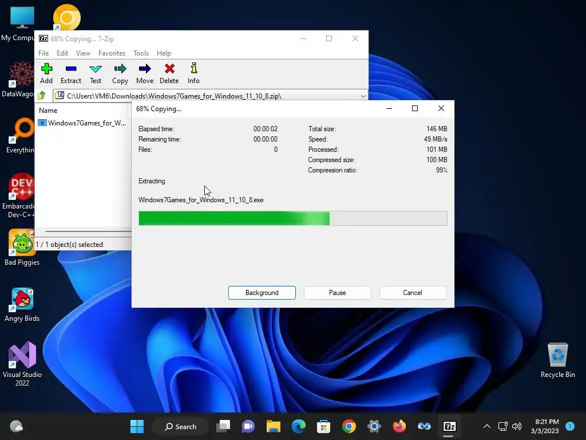Expand the address bar path dropdown

363,96
